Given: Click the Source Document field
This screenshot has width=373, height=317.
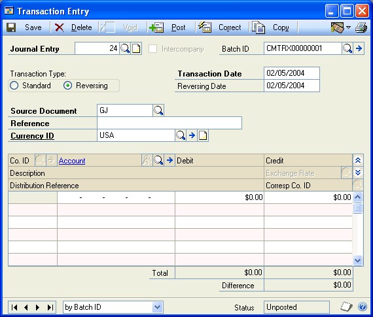Looking at the screenshot, I should [124, 110].
